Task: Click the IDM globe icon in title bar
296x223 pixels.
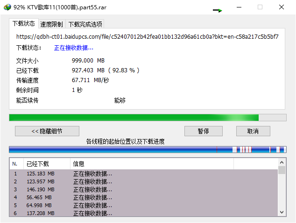Action: coord(7,7)
